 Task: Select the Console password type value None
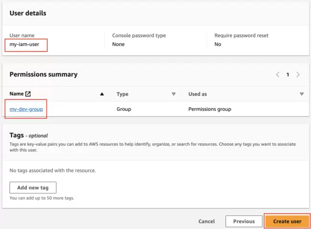coord(118,44)
